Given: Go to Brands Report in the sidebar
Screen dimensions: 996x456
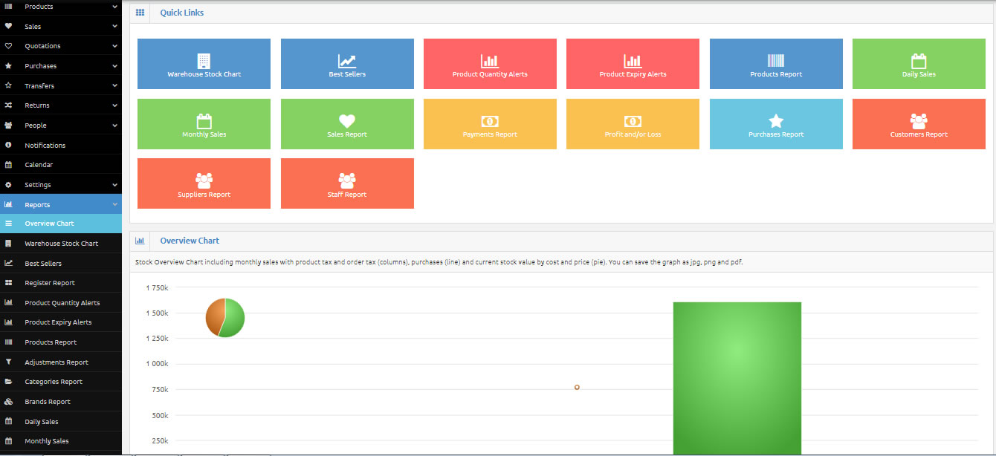Looking at the screenshot, I should [48, 402].
